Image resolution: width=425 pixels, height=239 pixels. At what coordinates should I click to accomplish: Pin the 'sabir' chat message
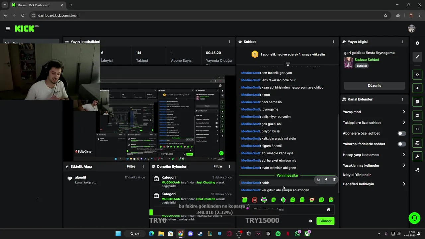click(326, 180)
